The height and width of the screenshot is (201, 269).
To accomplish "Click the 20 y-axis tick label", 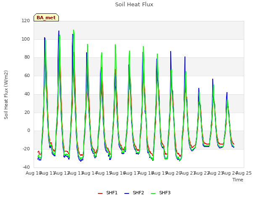I will click(27, 113).
